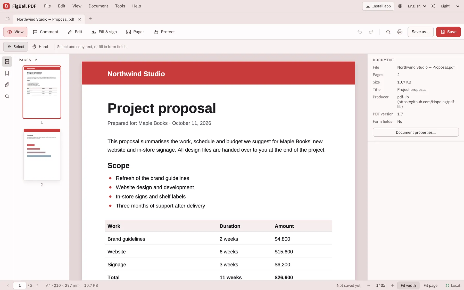Click the current page number field
The width and height of the screenshot is (464, 290).
(20, 285)
